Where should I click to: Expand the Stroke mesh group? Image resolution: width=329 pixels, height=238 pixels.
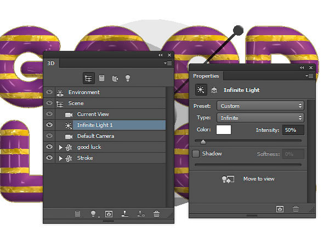pos(61,159)
